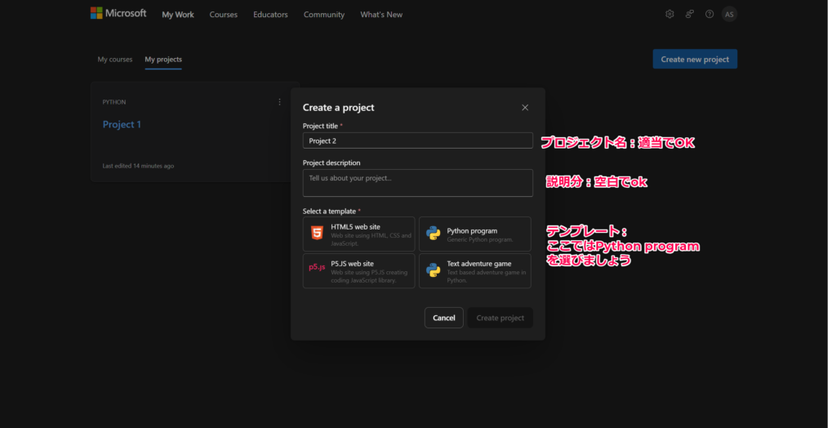Select the My projects tab
This screenshot has height=428, width=836.
tap(163, 60)
